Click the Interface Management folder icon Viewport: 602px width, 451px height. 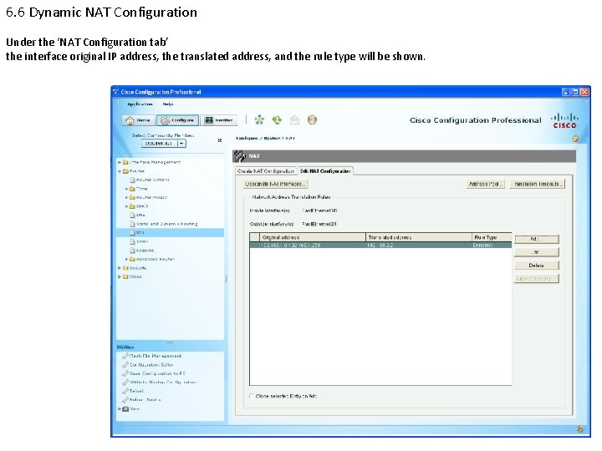(x=125, y=162)
